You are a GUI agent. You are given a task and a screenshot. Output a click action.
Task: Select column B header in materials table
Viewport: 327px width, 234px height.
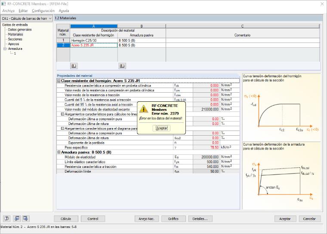pyautogui.click(x=142, y=26)
